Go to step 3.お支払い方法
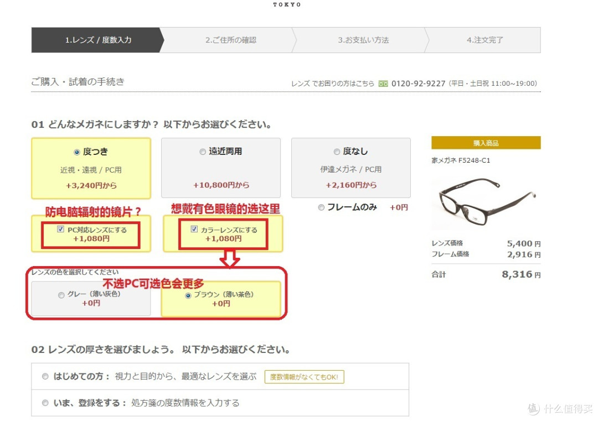The height and width of the screenshot is (421, 598). pyautogui.click(x=363, y=40)
